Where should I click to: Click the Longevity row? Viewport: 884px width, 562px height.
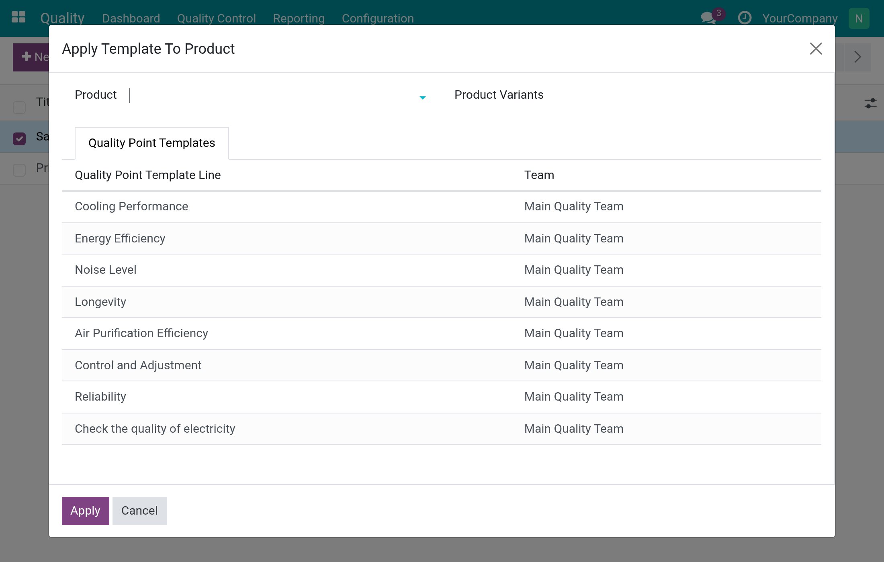(441, 302)
